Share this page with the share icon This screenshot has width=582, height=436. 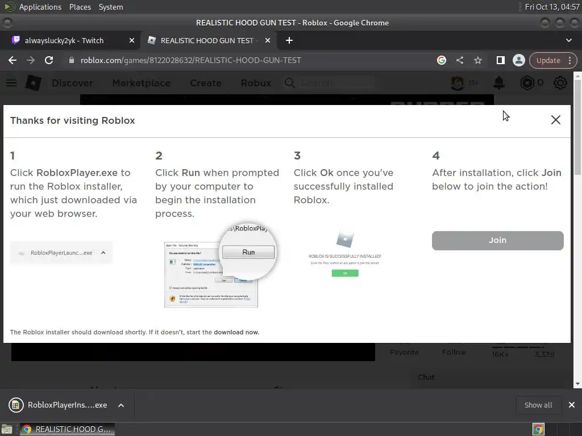click(x=459, y=60)
